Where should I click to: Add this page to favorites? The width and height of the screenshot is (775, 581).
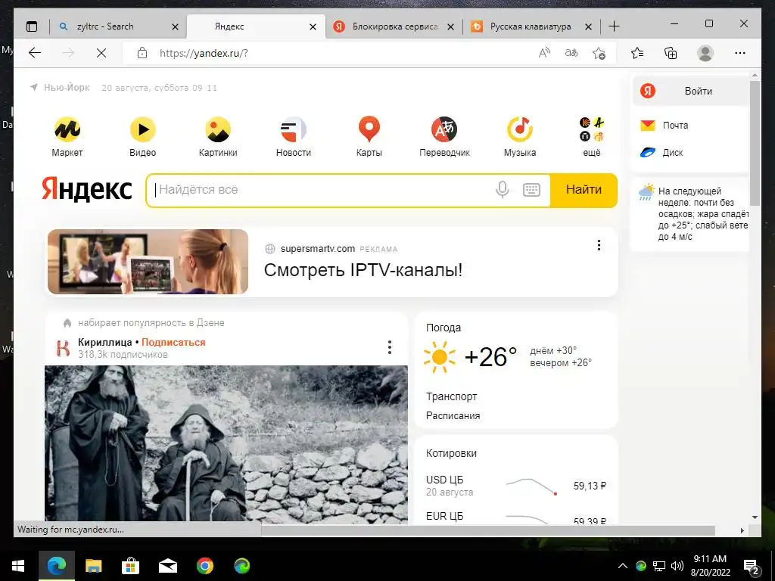click(x=599, y=53)
